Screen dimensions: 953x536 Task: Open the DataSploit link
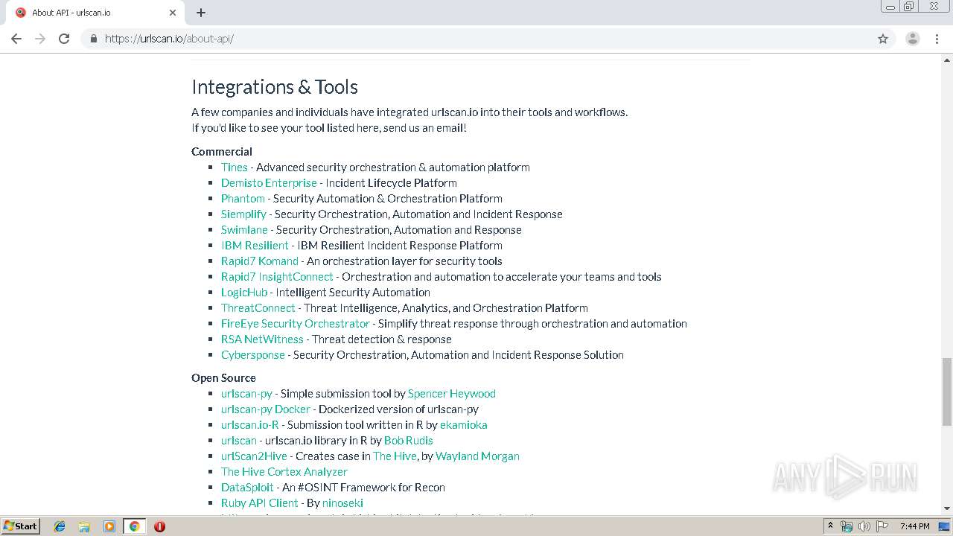coord(247,488)
